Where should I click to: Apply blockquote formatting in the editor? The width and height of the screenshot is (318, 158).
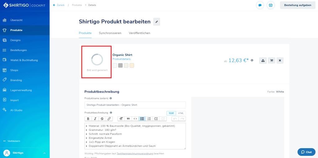[x=128, y=119]
